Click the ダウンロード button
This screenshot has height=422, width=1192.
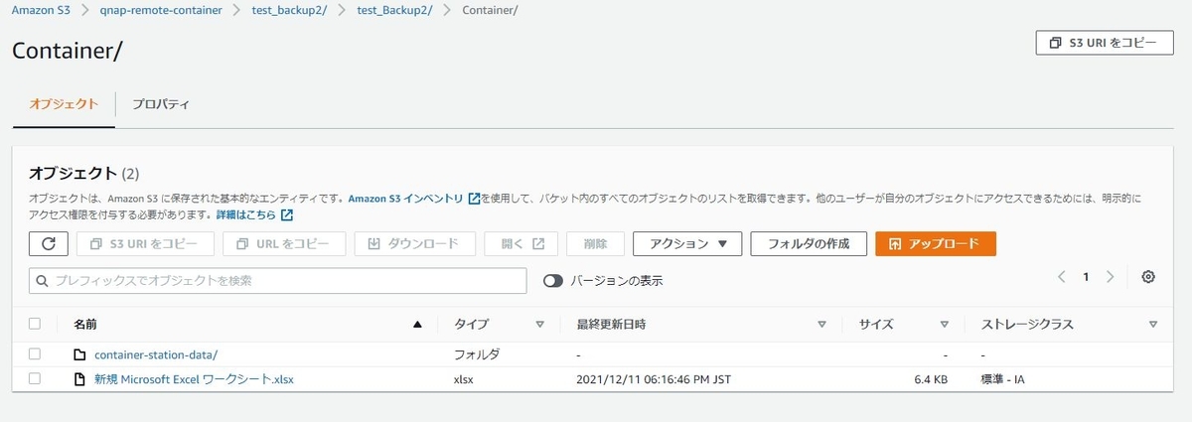(x=415, y=243)
